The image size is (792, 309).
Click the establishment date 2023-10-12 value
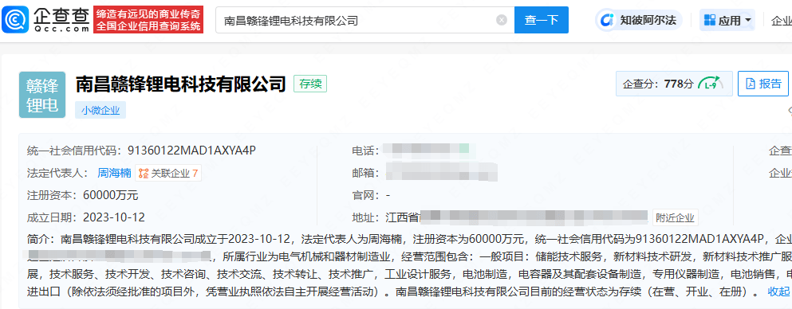click(x=114, y=217)
